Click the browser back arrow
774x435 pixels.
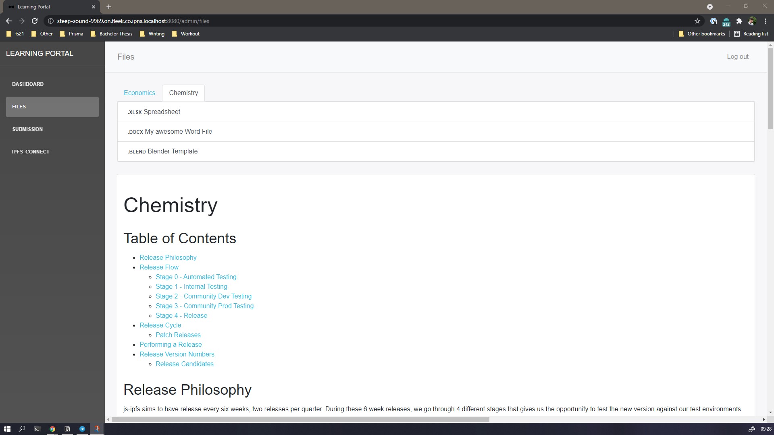click(x=9, y=21)
